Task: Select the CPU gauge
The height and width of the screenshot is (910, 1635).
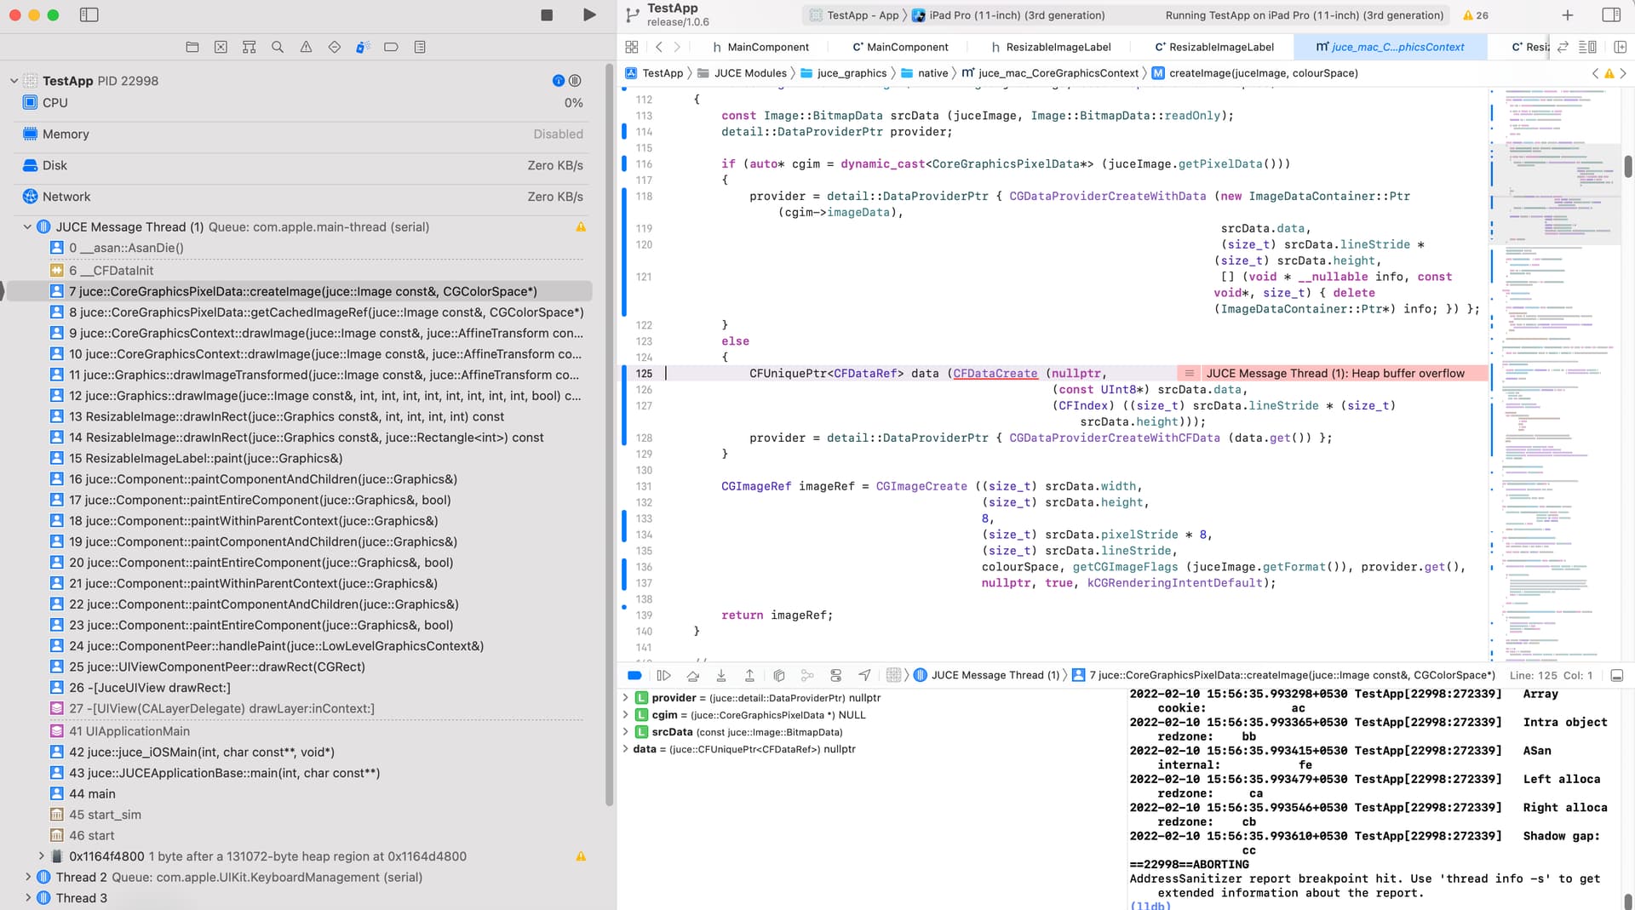Action: pyautogui.click(x=302, y=103)
